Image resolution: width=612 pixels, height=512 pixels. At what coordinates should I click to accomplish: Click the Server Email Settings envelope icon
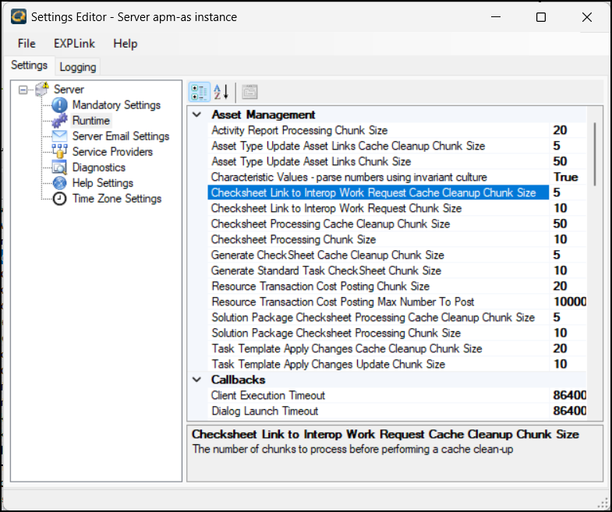click(60, 136)
